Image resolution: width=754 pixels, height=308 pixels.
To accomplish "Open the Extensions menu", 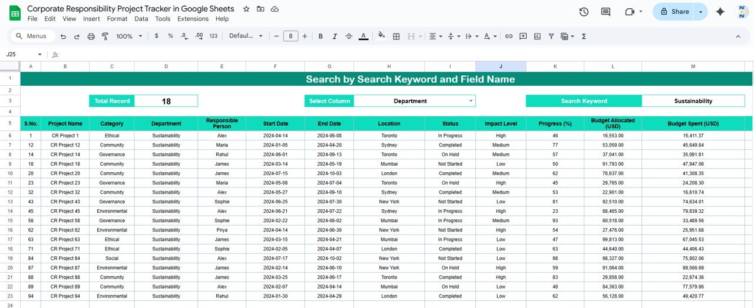I will click(193, 19).
